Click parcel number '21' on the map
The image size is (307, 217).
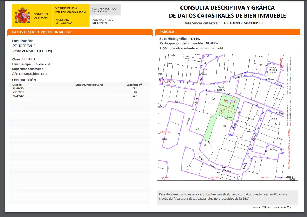[197, 129]
